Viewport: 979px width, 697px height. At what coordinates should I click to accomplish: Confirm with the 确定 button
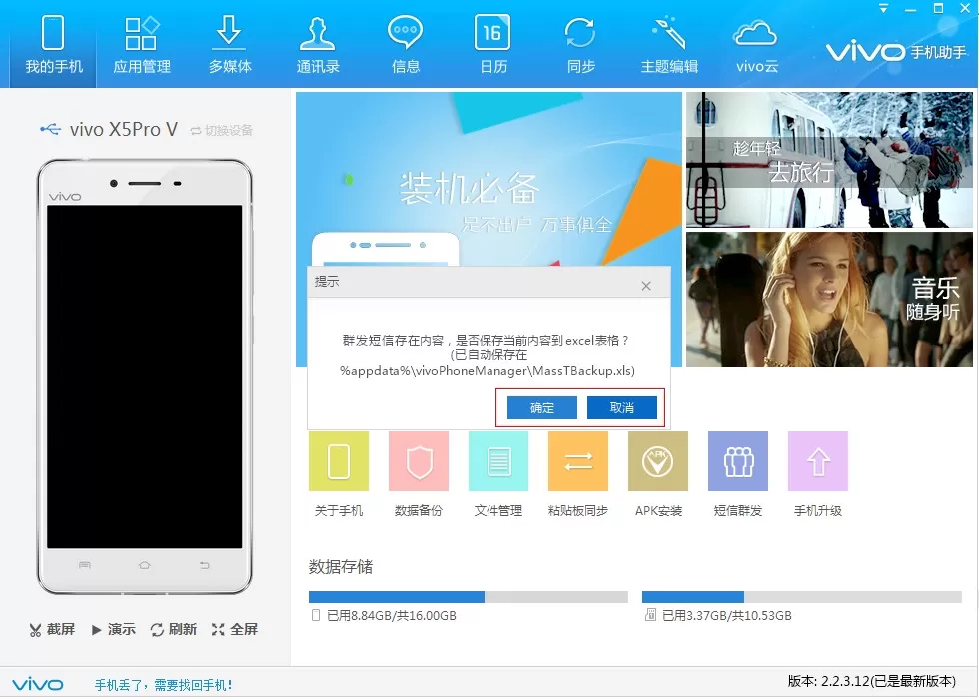[541, 408]
